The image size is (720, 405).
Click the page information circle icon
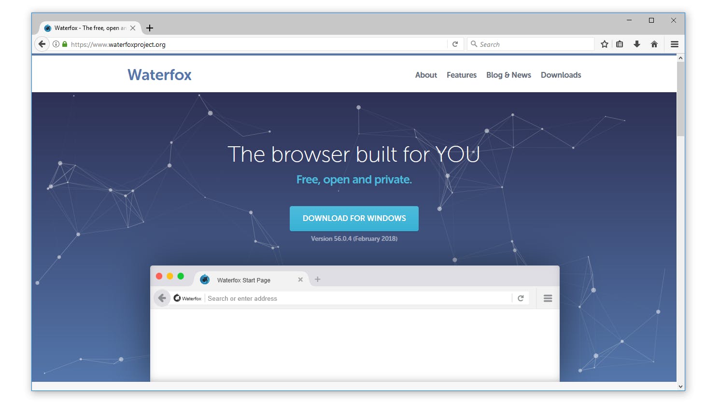click(x=56, y=44)
